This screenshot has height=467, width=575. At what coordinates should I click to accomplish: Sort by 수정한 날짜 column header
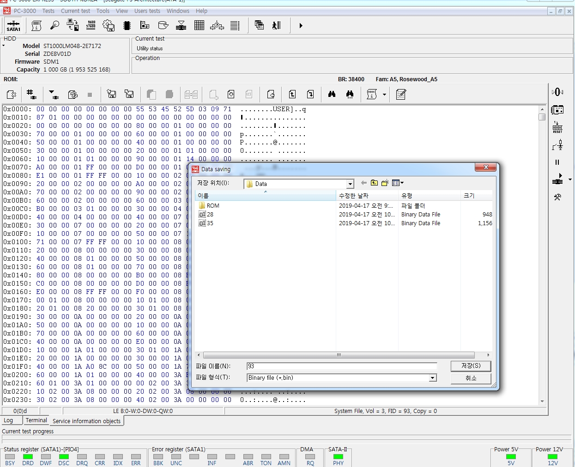[367, 196]
